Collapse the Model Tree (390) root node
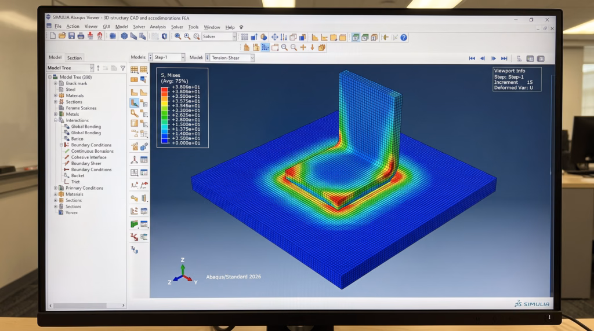This screenshot has height=331, width=594. tap(50, 77)
